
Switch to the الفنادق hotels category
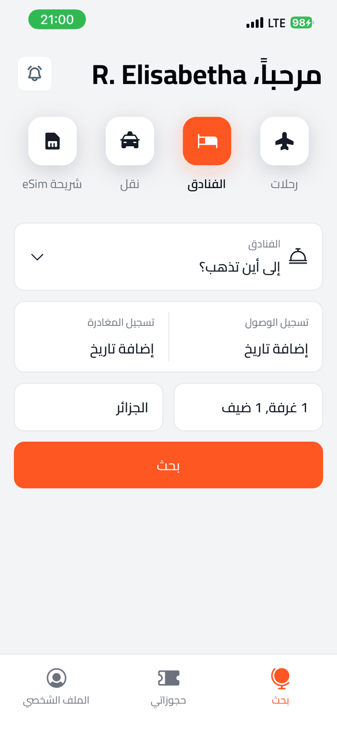click(207, 155)
